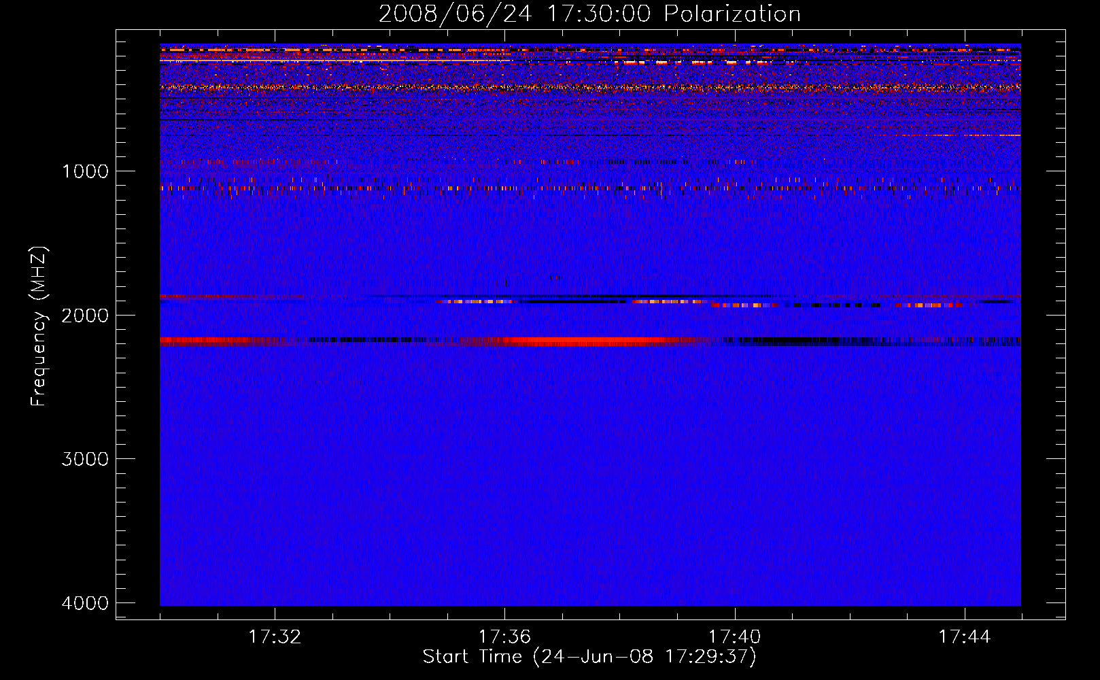Click the 17:44 time tick label
This screenshot has height=680, width=1100.
coord(965,637)
